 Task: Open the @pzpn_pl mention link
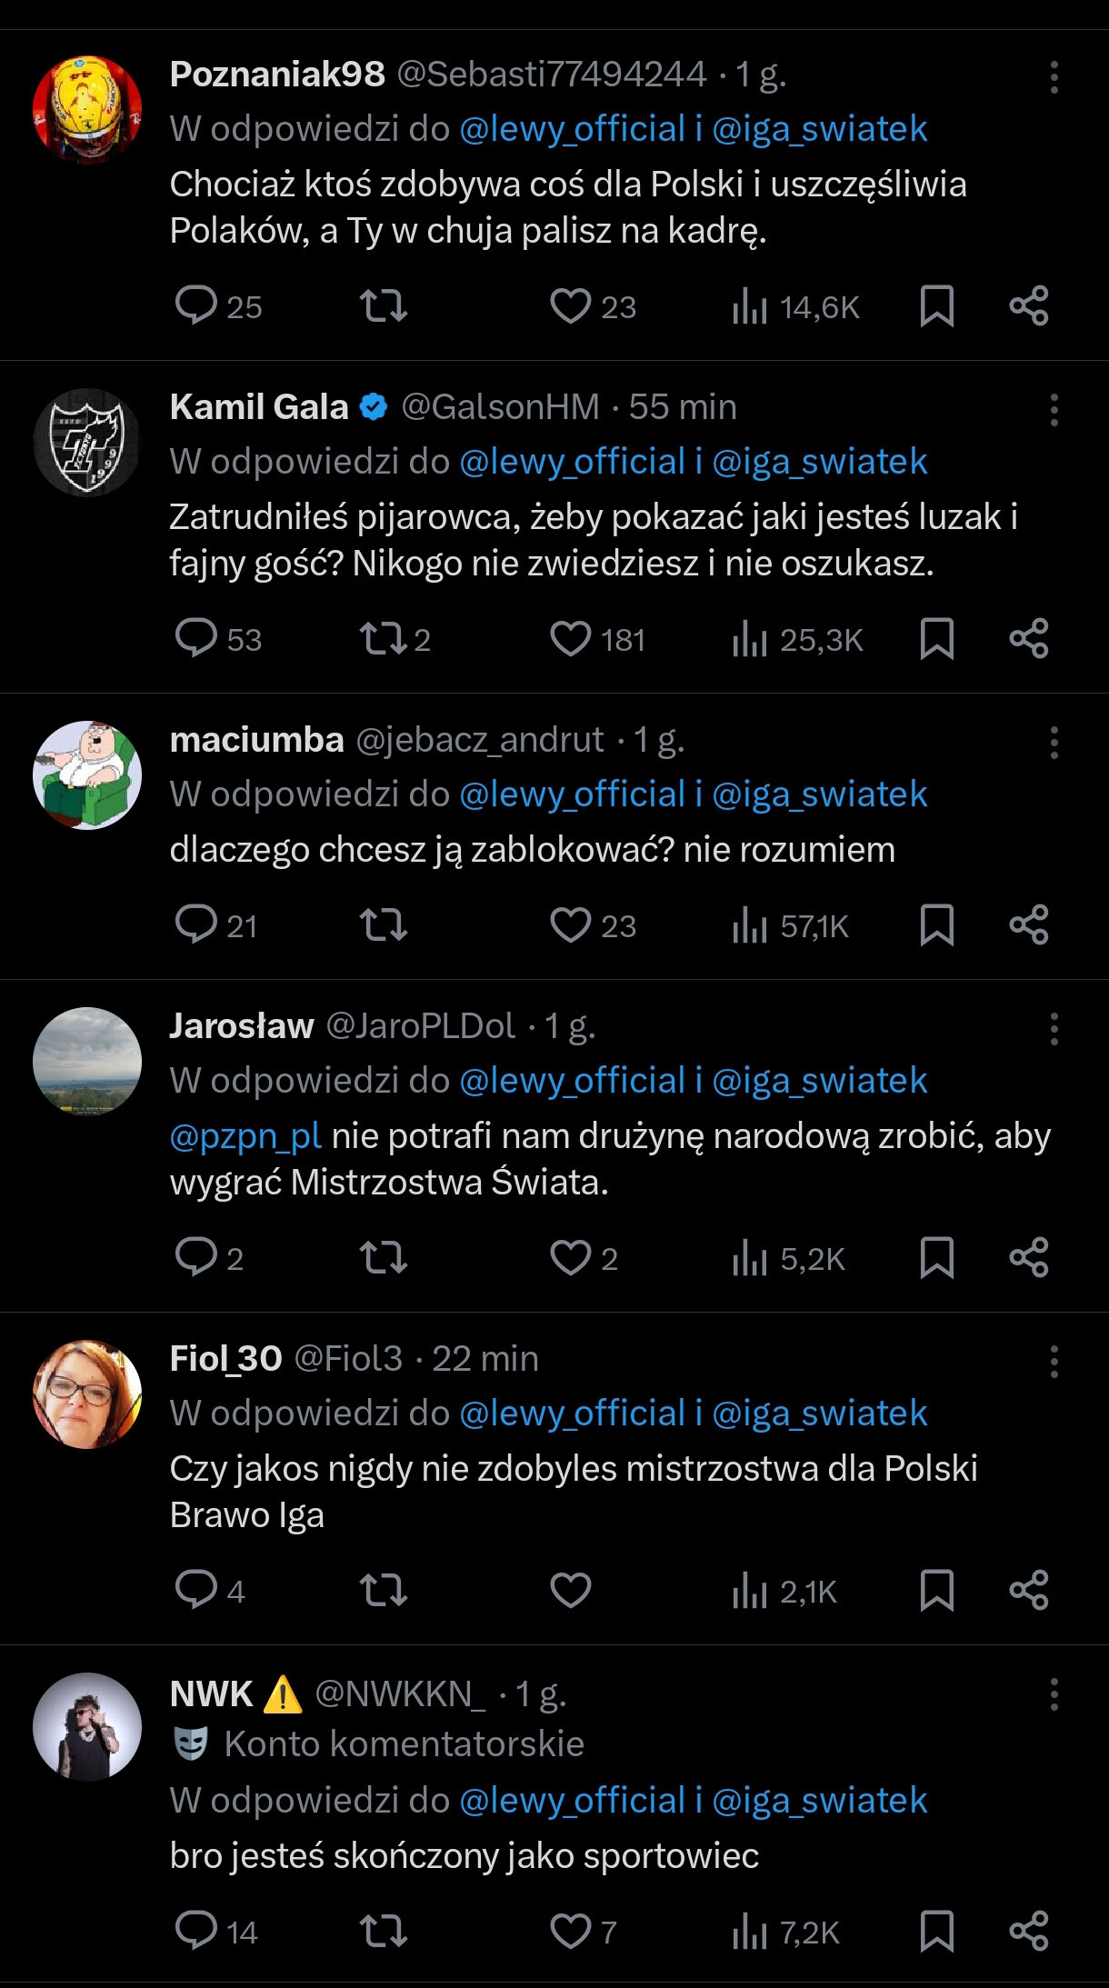pyautogui.click(x=245, y=1136)
